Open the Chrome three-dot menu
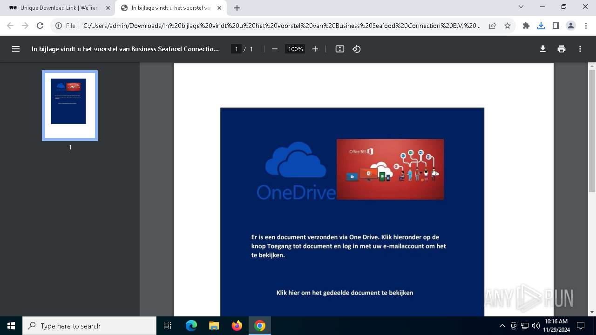Image resolution: width=596 pixels, height=335 pixels. pyautogui.click(x=586, y=26)
